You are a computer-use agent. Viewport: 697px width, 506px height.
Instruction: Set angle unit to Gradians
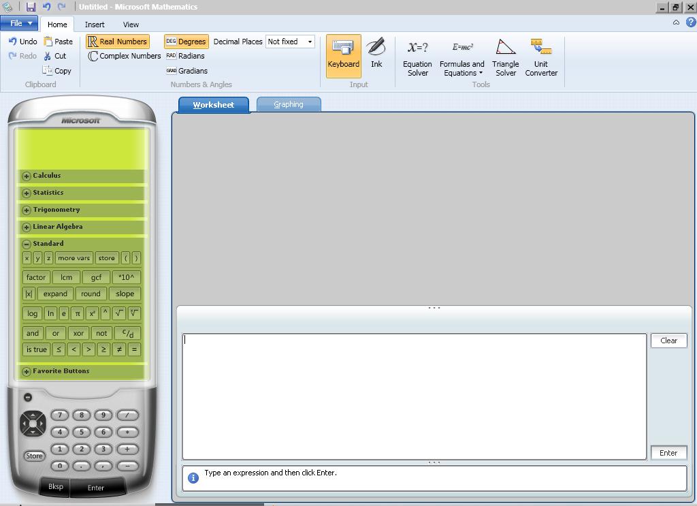click(187, 71)
